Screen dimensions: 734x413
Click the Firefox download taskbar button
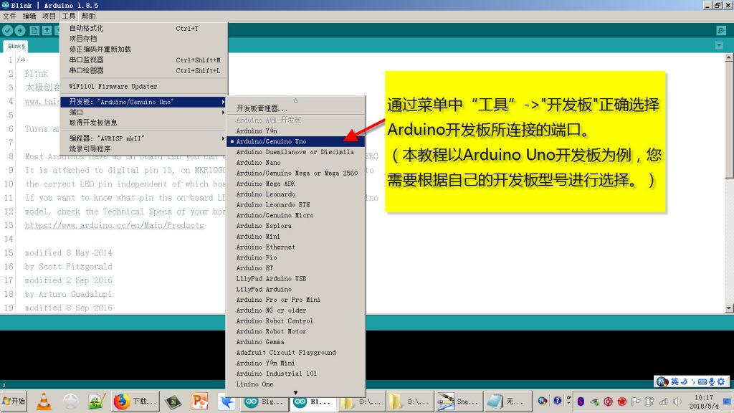pyautogui.click(x=136, y=402)
